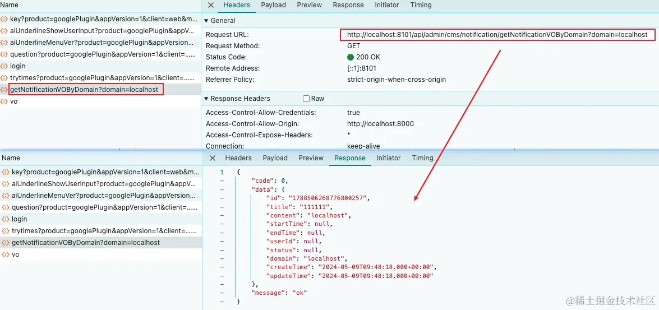Select trytimes?product request in upper list
Image resolution: width=659 pixels, height=310 pixels.
[x=101, y=78]
